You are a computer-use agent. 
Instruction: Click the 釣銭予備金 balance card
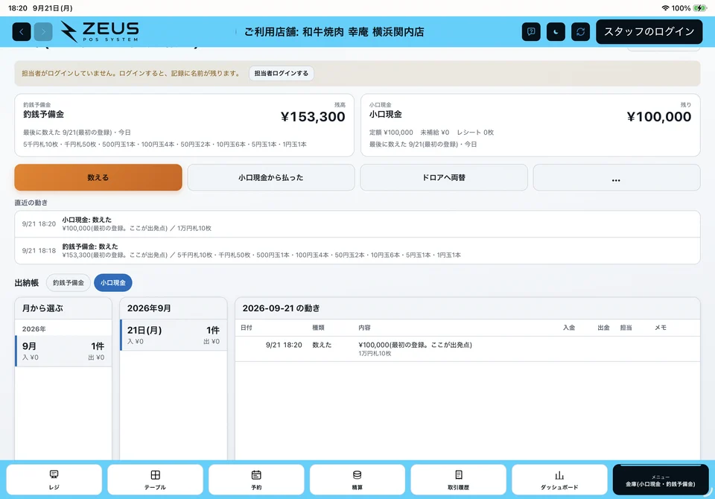[x=184, y=125]
